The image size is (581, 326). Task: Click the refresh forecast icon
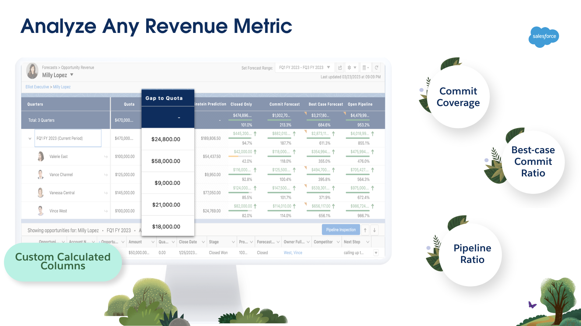point(376,68)
